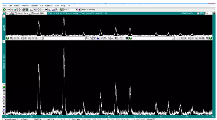Open the Analyze menu
Image resolution: width=217 pixels, height=120 pixels.
pyautogui.click(x=25, y=6)
